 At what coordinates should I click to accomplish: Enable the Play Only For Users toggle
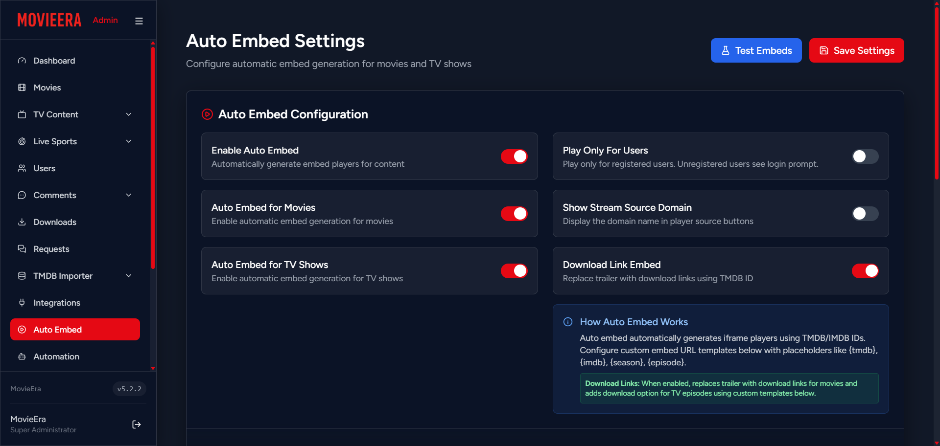[x=865, y=156]
